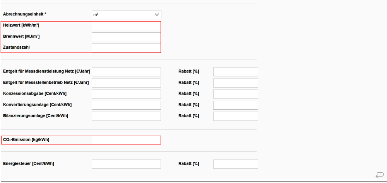
Task: Click the Heizwert [kWh/m³] input field
Action: 126,26
